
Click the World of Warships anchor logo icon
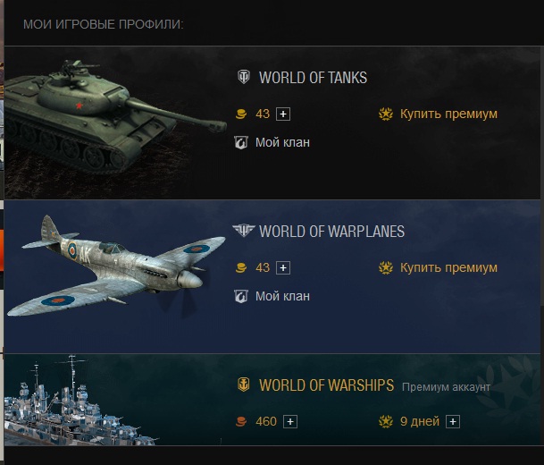(x=244, y=385)
